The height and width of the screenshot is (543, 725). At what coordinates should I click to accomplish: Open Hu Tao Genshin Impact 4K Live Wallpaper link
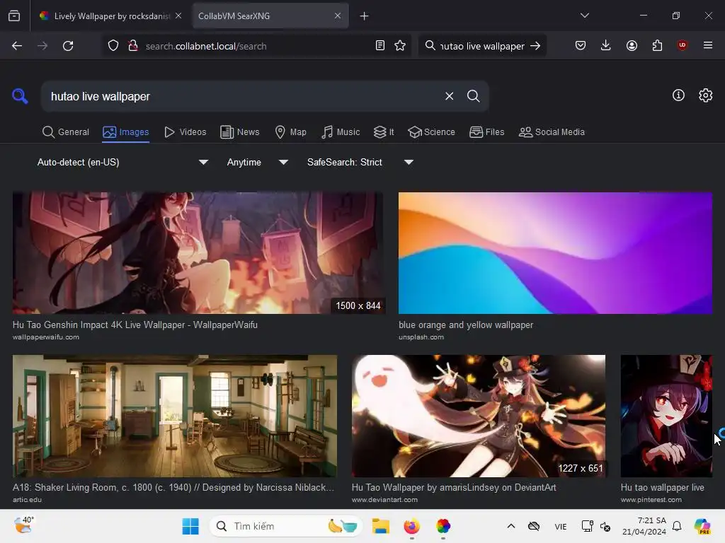click(x=135, y=325)
